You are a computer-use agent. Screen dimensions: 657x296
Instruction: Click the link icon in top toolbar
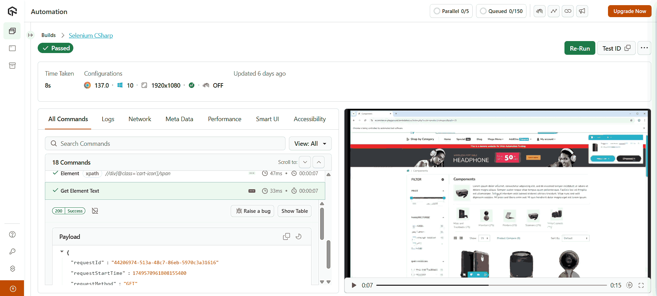click(568, 11)
